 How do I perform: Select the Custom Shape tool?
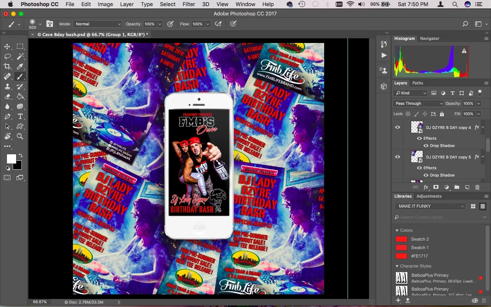pos(20,126)
